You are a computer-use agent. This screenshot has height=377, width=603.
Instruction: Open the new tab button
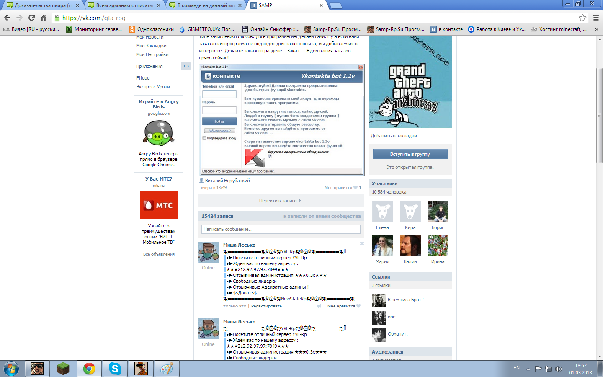pos(336,5)
